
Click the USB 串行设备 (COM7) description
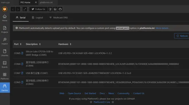coord(37,73)
